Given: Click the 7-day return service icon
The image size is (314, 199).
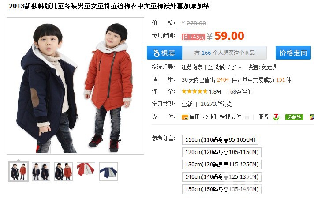Looking at the screenshot, I should (x=276, y=117).
